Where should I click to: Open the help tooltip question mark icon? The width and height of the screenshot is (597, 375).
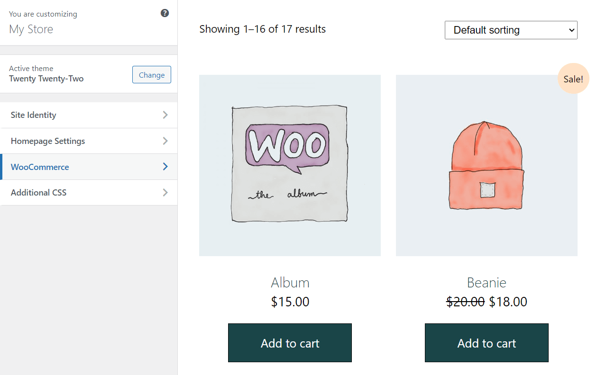165,13
